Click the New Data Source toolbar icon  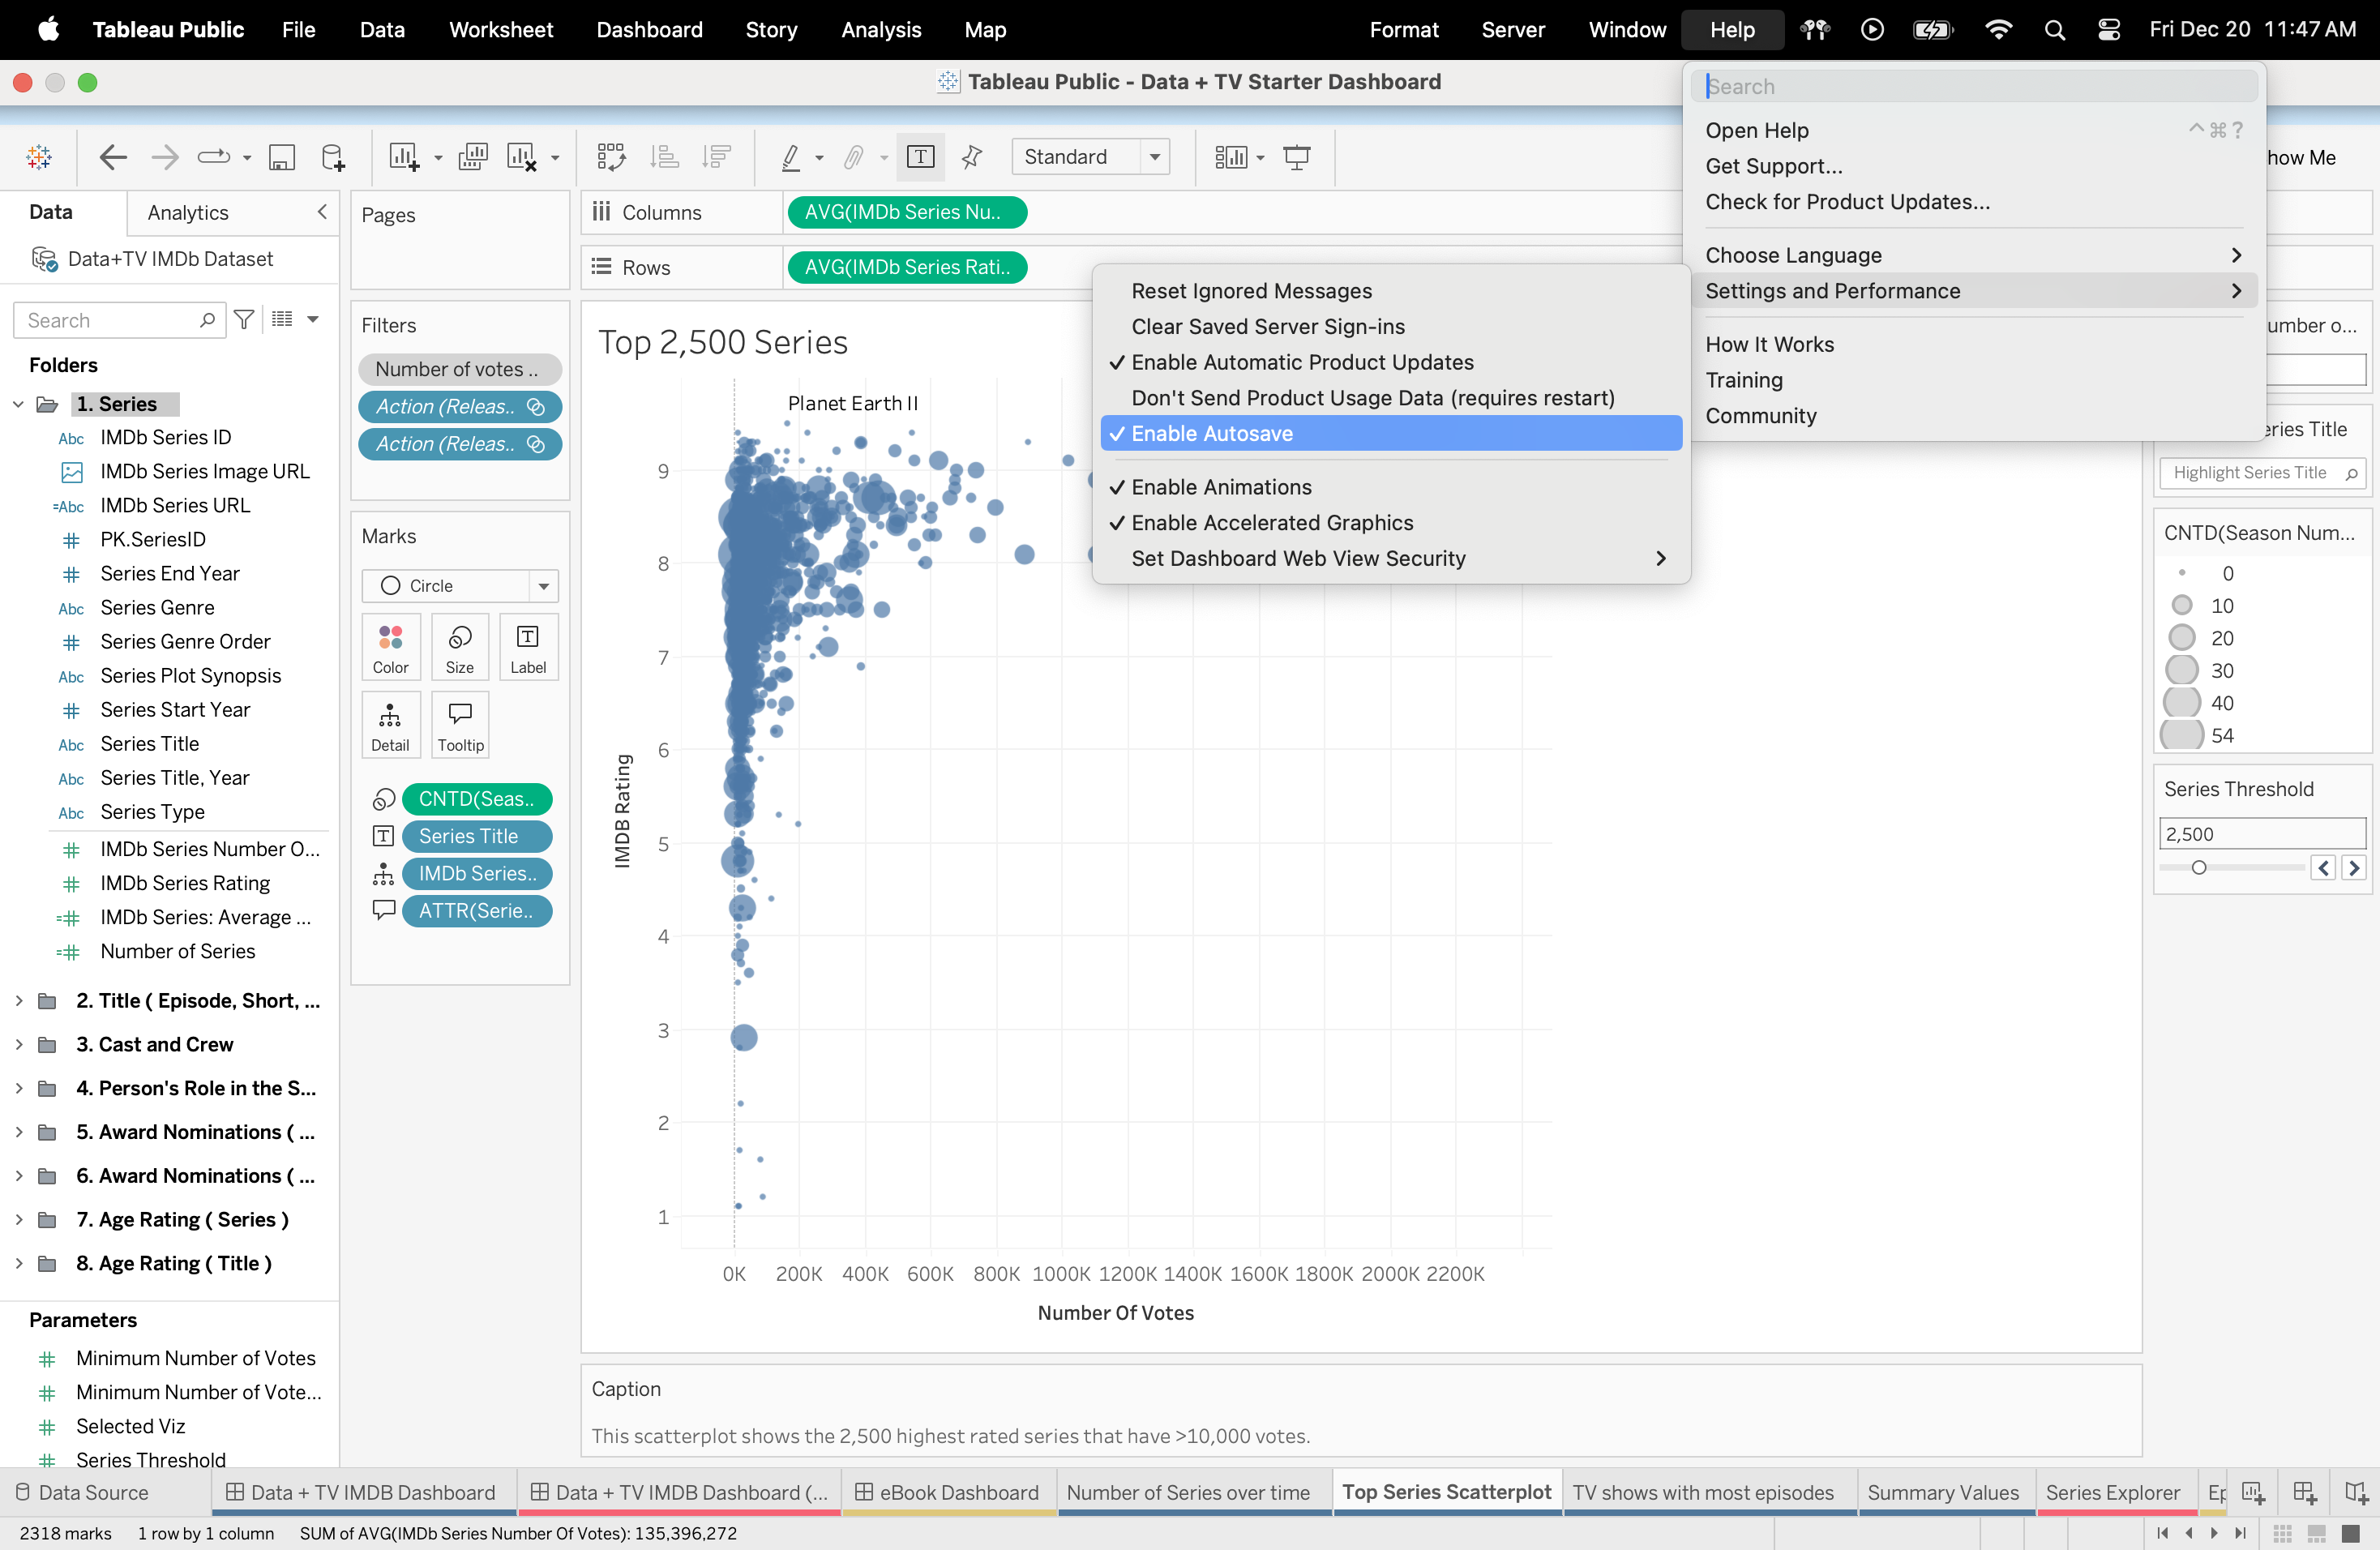[x=333, y=157]
